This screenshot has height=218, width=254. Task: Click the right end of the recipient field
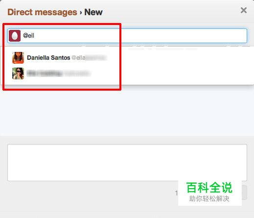click(x=241, y=36)
